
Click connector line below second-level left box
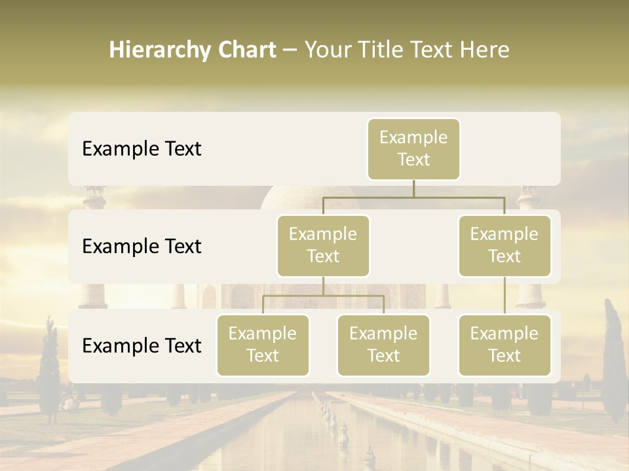tap(323, 287)
